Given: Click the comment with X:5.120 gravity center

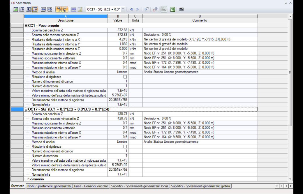Looking at the screenshot, I should [187, 39].
